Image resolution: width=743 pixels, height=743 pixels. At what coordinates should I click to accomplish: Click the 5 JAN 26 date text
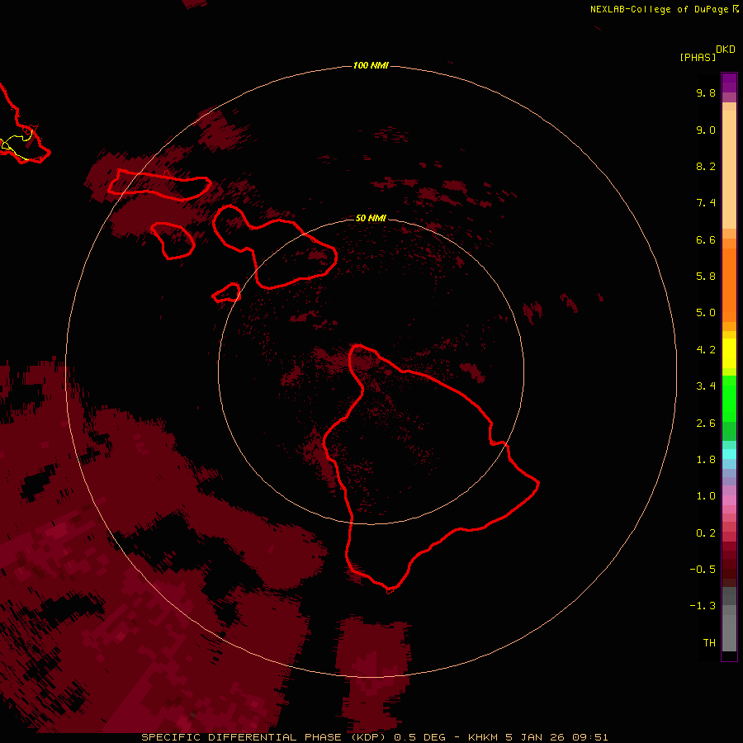534,737
